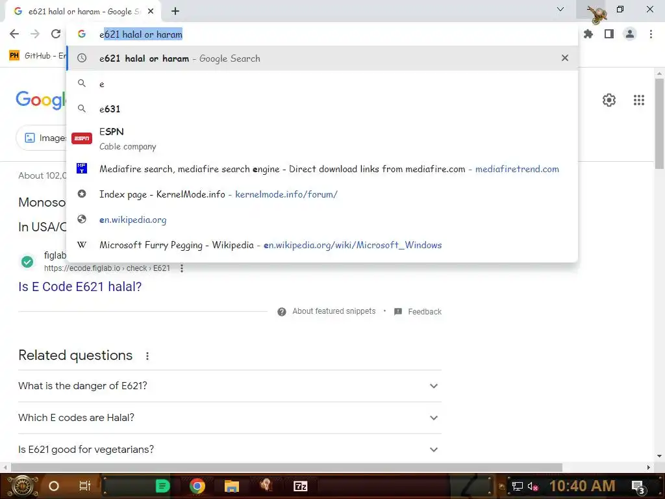665x499 pixels.
Task: Open the GitHub bookmark
Action: (37, 56)
